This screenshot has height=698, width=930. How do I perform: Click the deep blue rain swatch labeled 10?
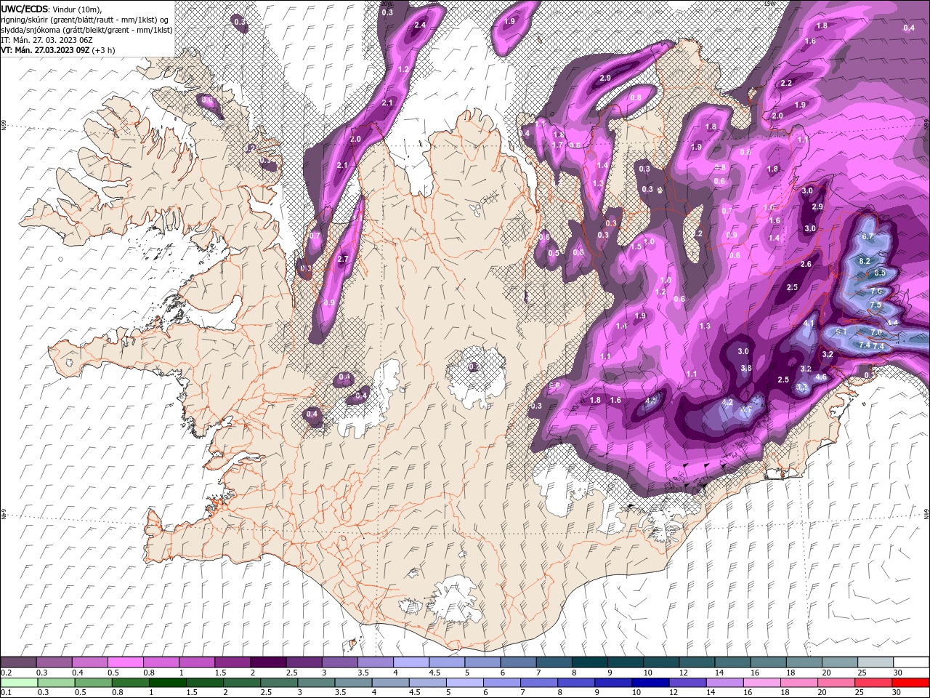(650, 682)
